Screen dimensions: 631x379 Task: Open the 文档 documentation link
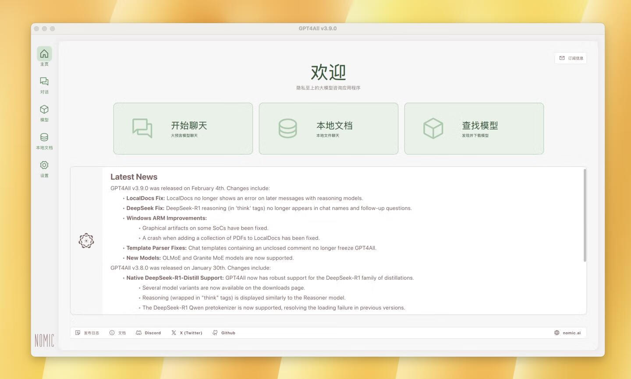(x=122, y=333)
